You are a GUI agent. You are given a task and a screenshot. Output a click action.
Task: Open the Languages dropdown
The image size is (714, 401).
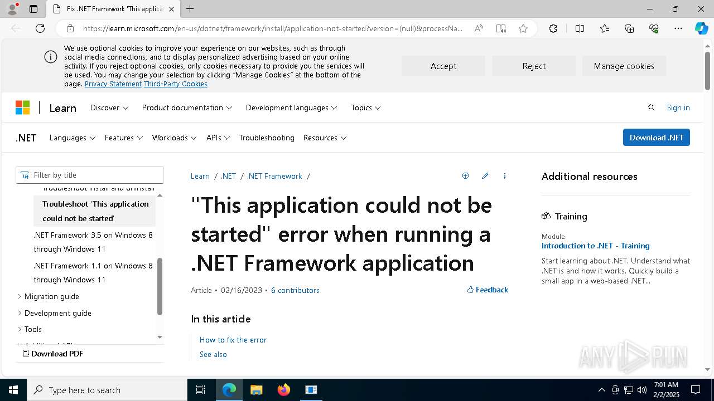pos(73,138)
